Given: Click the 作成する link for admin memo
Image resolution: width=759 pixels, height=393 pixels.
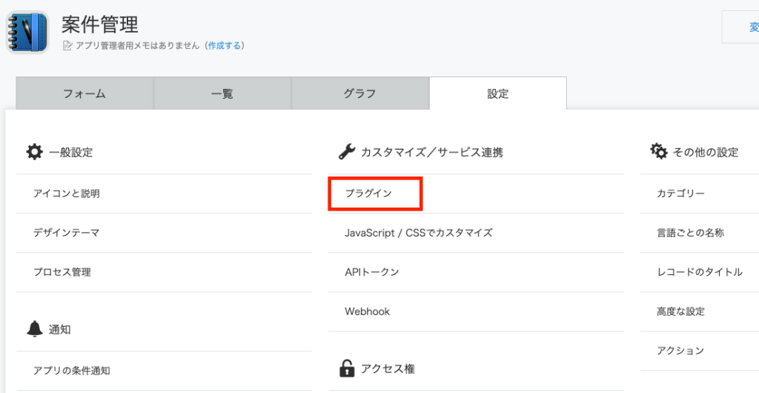Looking at the screenshot, I should [225, 45].
